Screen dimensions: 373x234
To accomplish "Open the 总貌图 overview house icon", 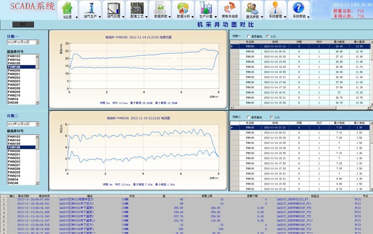I will (67, 8).
